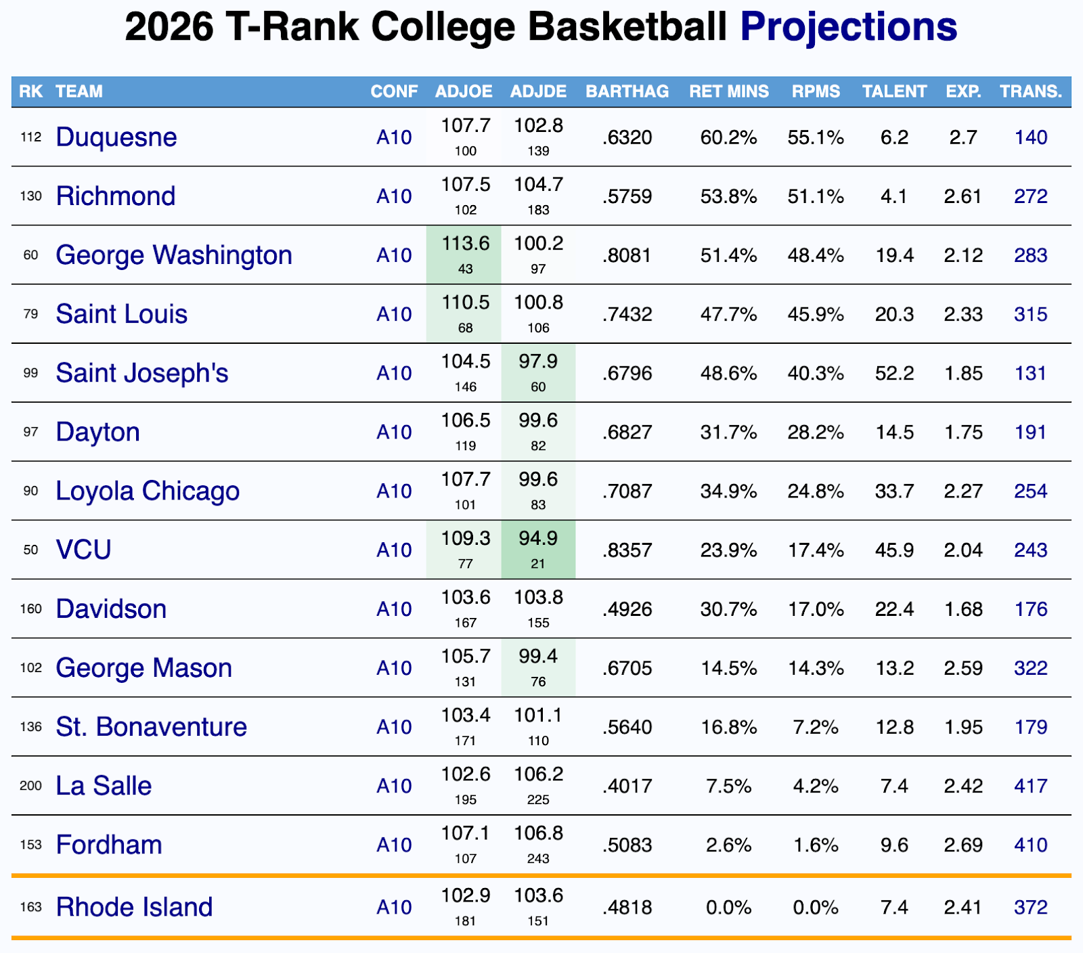Click the TRANS. column header
Viewport: 1083px width, 953px height.
pyautogui.click(x=1031, y=91)
